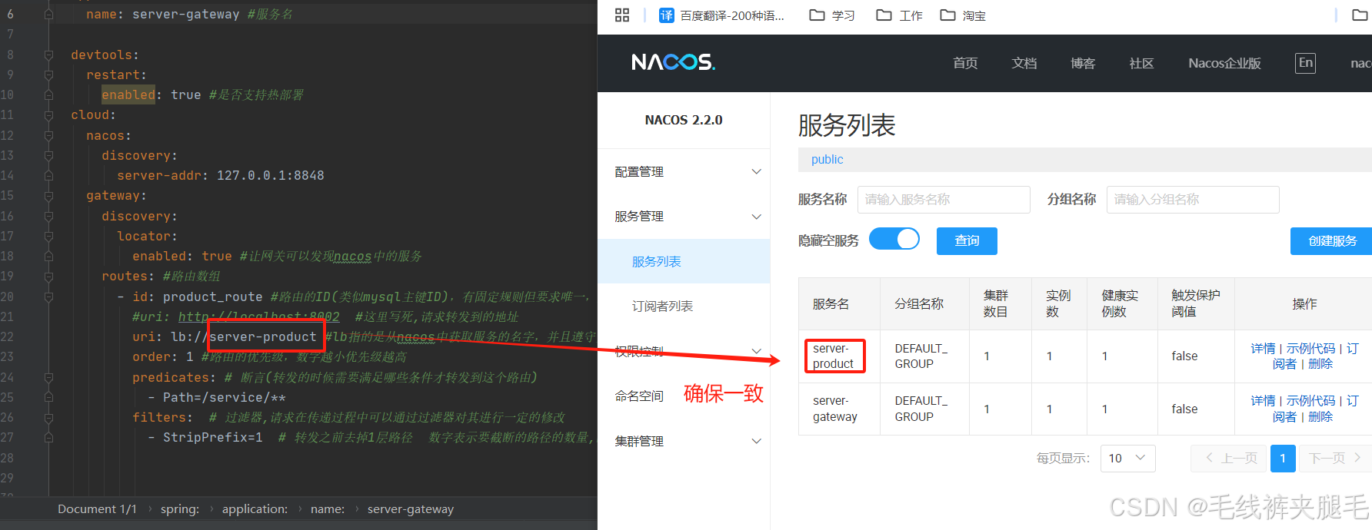Fold the devtools block in the editor gutter

pos(48,55)
